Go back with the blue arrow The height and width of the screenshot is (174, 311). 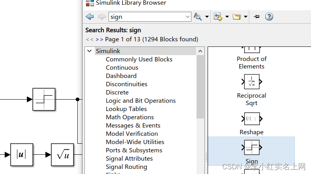[90, 17]
